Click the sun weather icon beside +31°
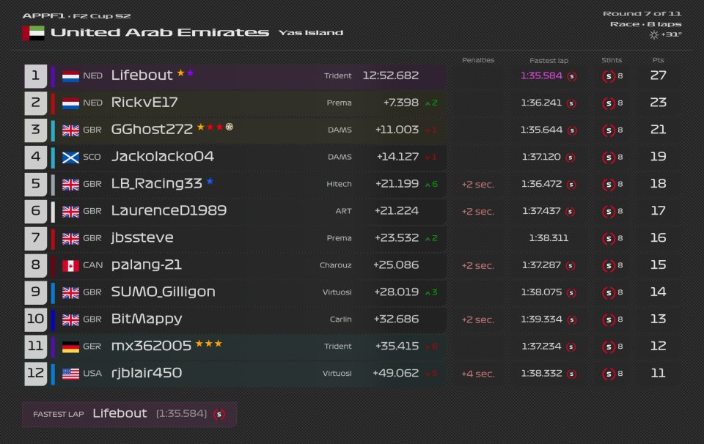The width and height of the screenshot is (704, 444). pos(653,35)
